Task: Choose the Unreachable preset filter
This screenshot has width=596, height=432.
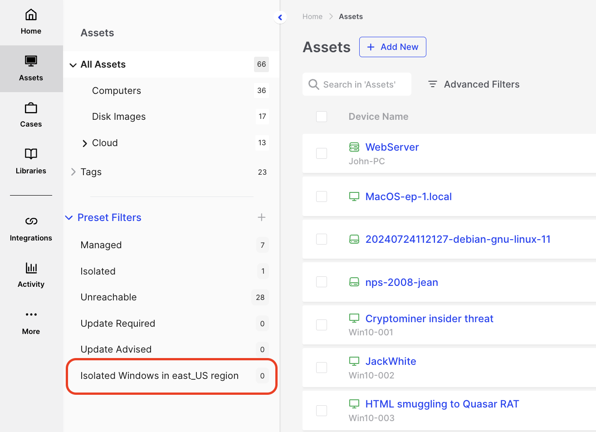Action: 109,297
